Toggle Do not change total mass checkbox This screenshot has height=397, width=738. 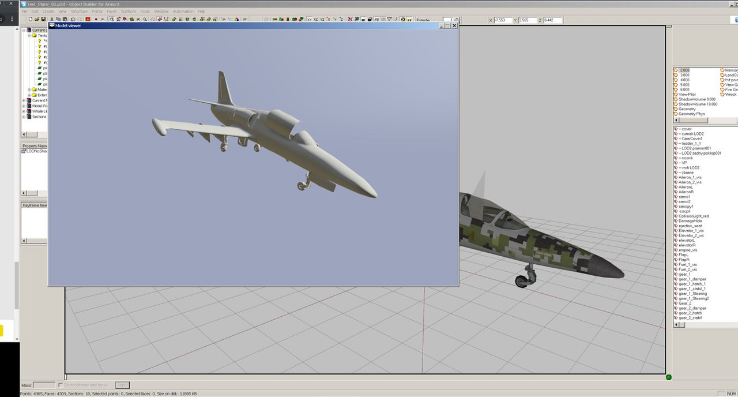point(61,385)
